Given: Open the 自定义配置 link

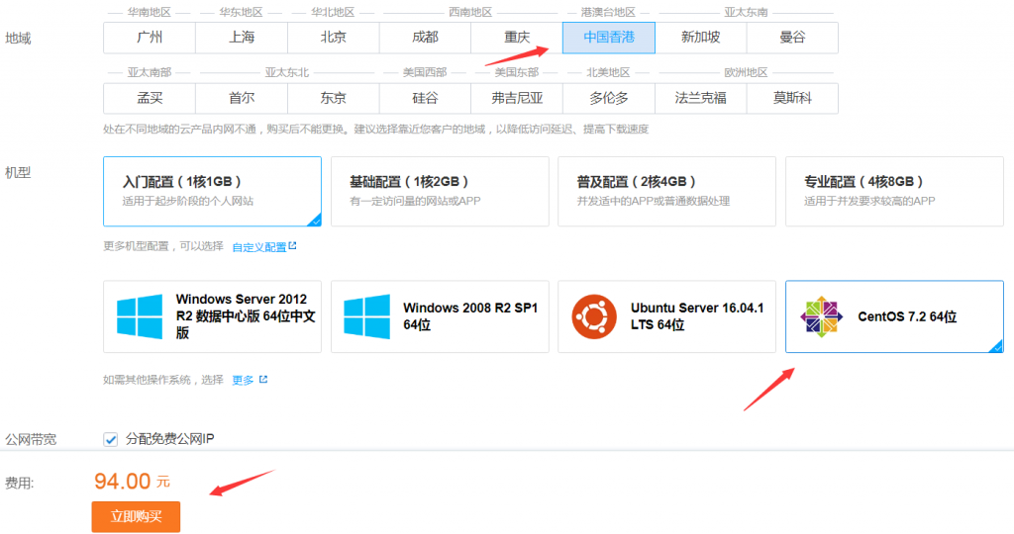Looking at the screenshot, I should 258,246.
